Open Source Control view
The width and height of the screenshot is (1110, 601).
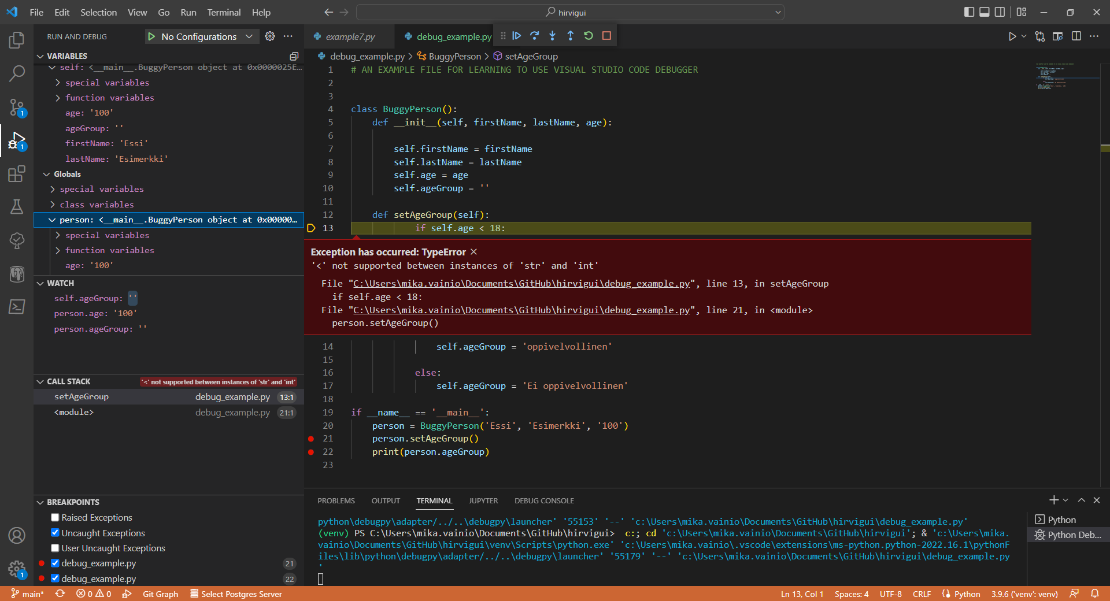coord(17,107)
